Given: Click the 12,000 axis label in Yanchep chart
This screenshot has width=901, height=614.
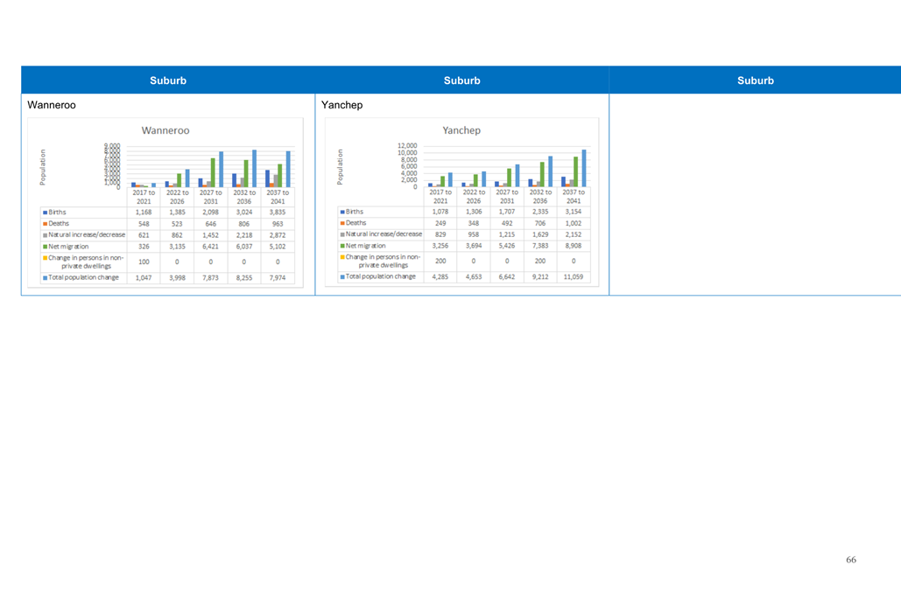Looking at the screenshot, I should click(408, 146).
